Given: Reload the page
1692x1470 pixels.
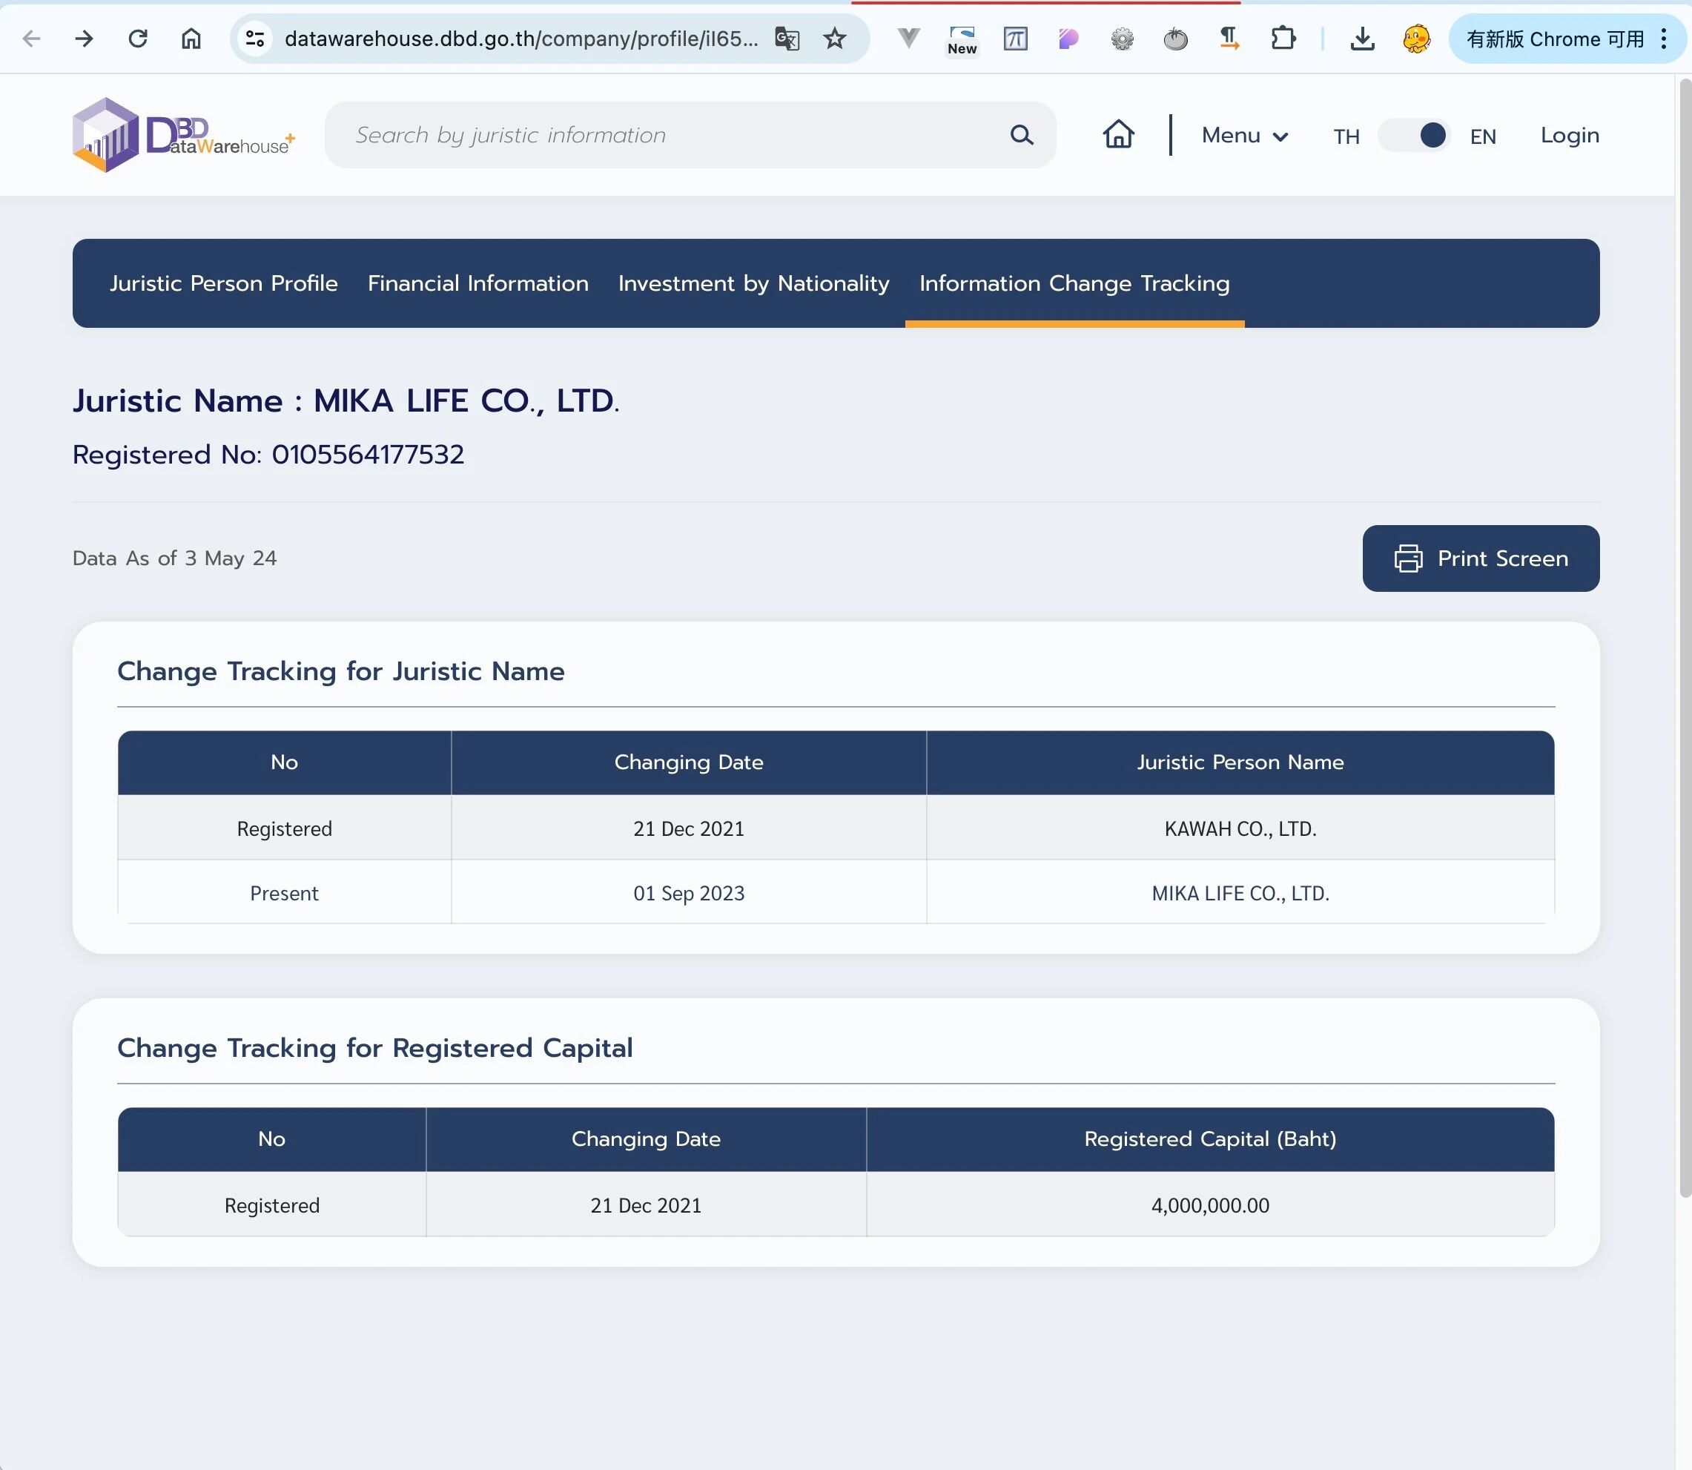Looking at the screenshot, I should click(x=138, y=39).
